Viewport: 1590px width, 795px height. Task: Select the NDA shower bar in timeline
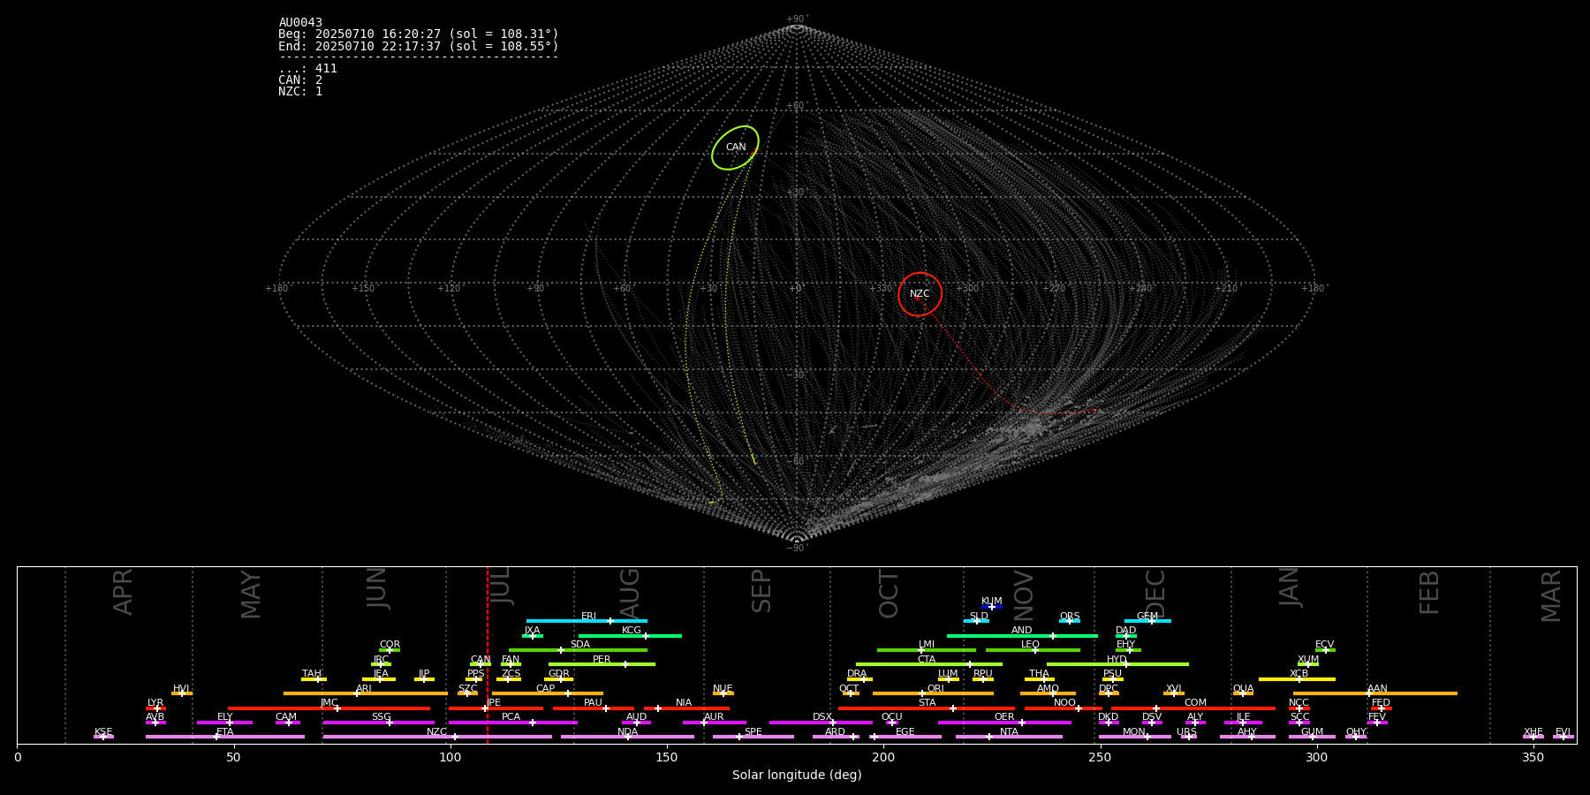tap(627, 737)
